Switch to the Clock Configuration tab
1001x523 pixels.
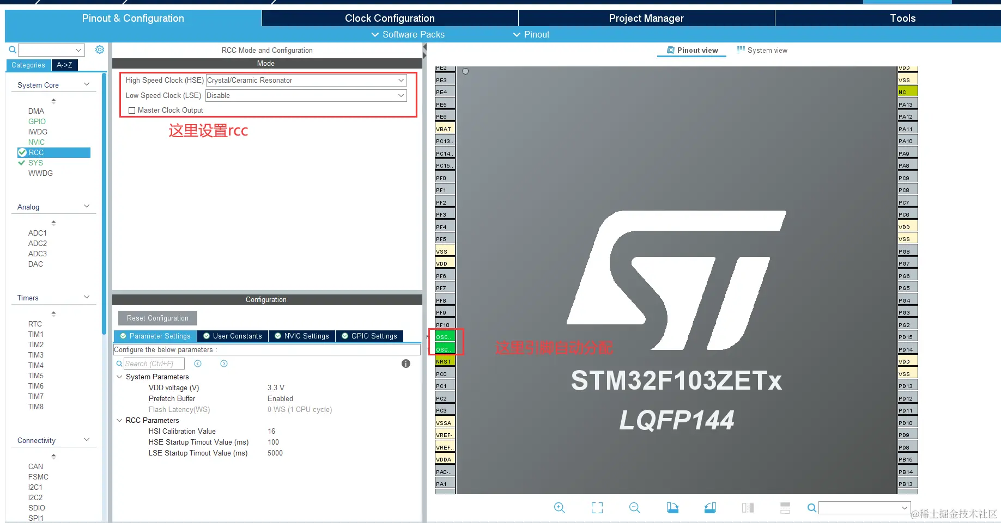point(390,18)
